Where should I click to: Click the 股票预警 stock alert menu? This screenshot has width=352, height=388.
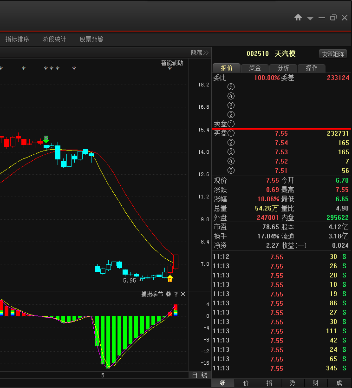tap(91, 39)
